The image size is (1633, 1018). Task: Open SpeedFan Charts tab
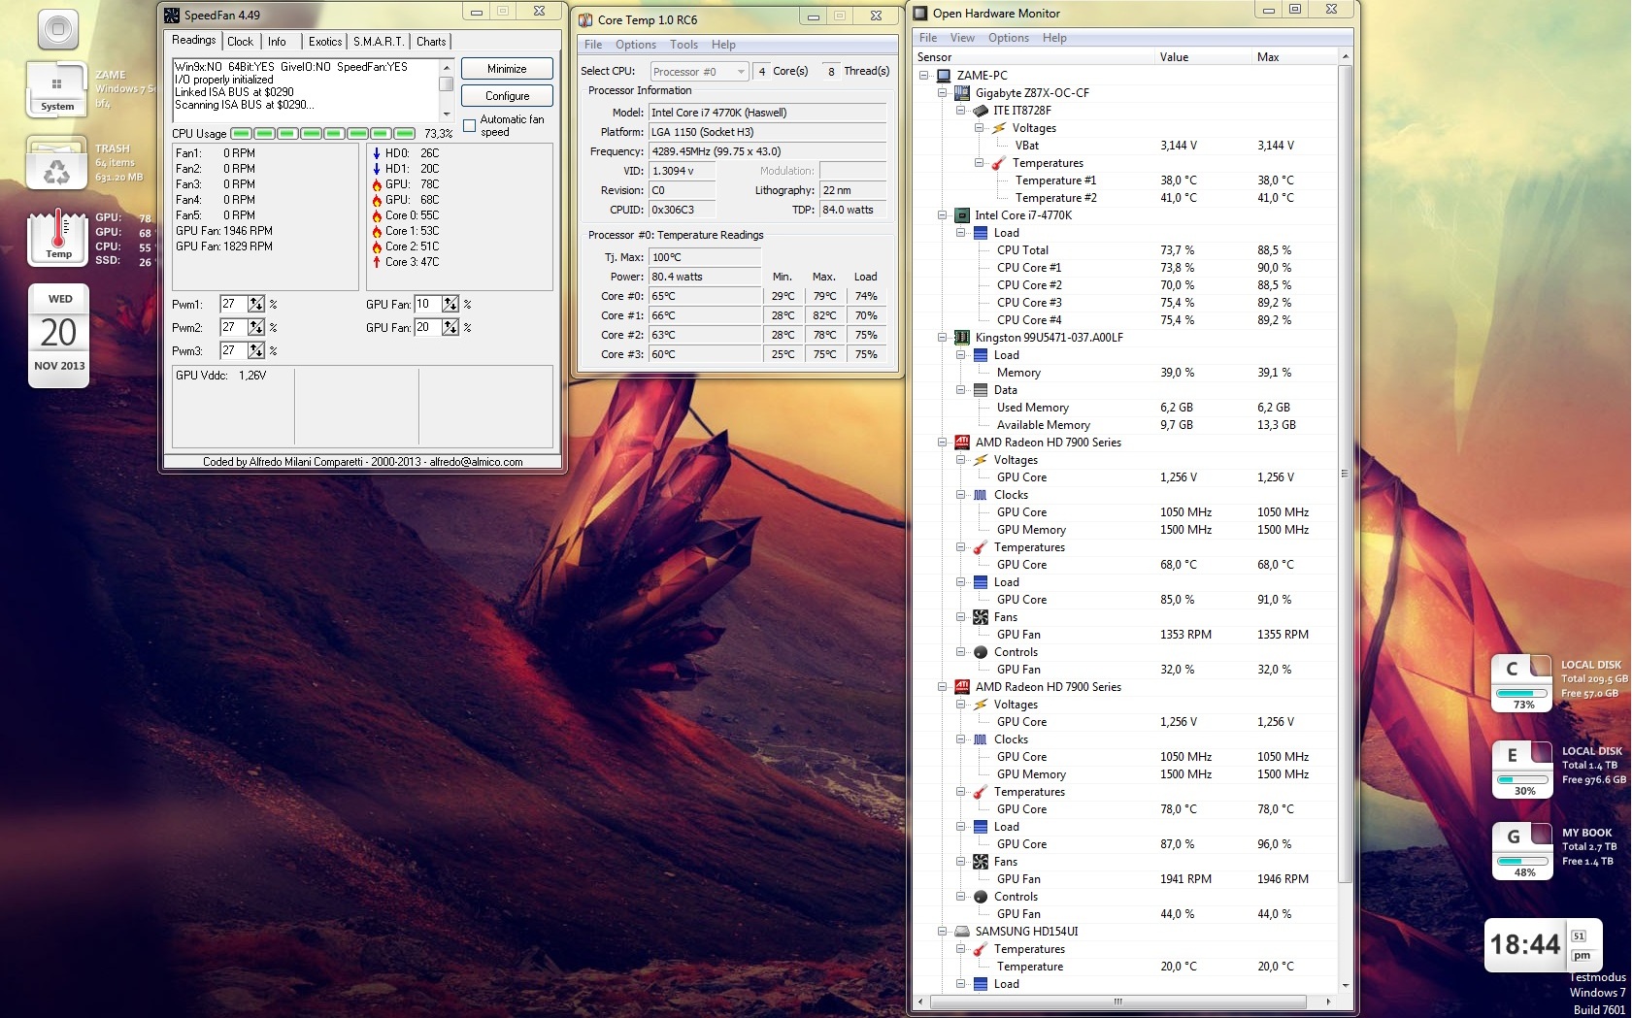coord(431,42)
